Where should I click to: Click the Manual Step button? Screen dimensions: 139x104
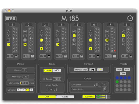pos(81,70)
